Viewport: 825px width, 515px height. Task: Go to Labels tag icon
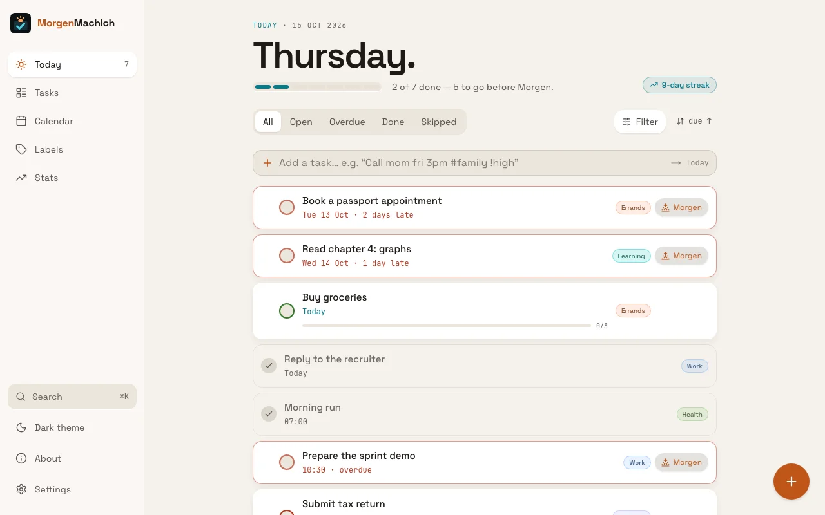pos(21,149)
